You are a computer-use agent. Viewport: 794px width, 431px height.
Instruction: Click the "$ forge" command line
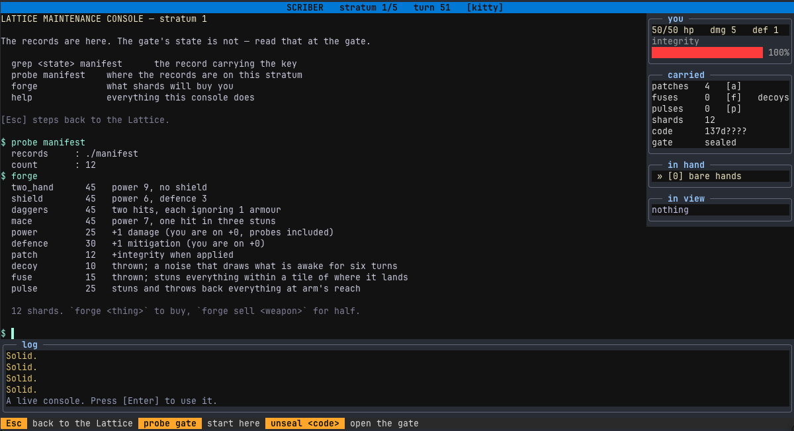coord(19,176)
